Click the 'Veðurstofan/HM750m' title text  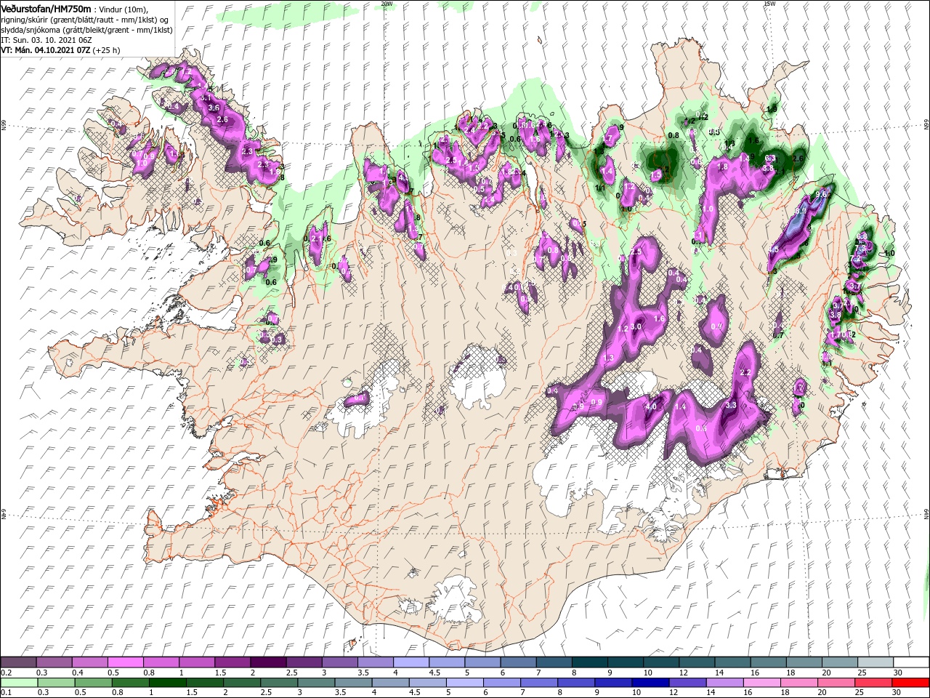click(46, 8)
